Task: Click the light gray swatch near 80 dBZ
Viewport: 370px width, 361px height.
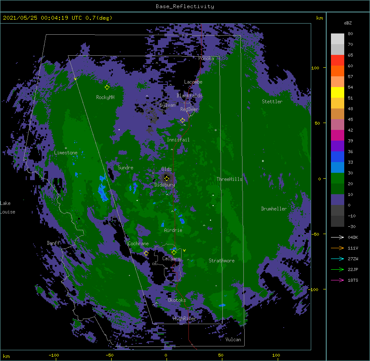Action: click(337, 39)
